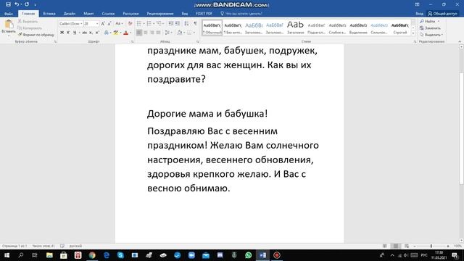Click the Вход sign-in link
464x261 pixels.
(x=419, y=14)
